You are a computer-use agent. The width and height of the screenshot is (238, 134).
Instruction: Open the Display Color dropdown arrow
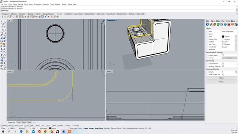(236, 39)
